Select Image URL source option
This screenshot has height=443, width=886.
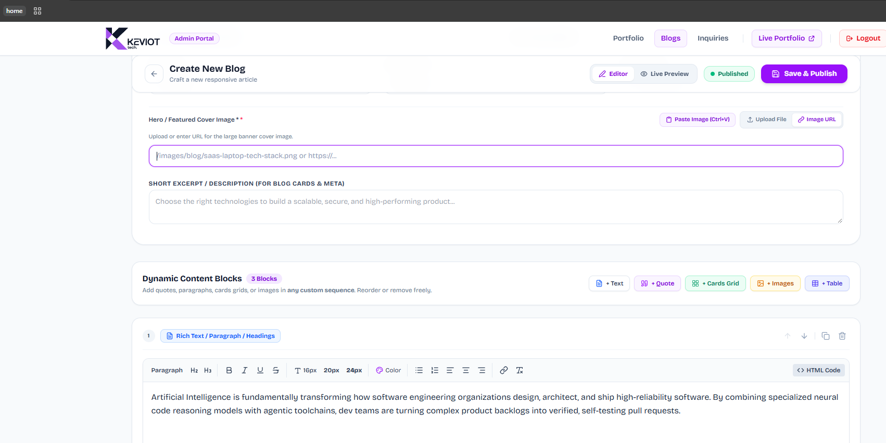point(817,120)
